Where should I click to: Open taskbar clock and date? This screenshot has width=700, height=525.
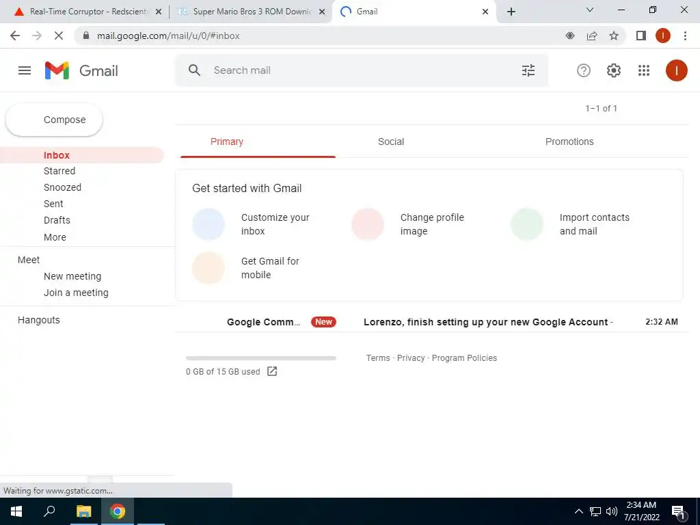coord(641,511)
